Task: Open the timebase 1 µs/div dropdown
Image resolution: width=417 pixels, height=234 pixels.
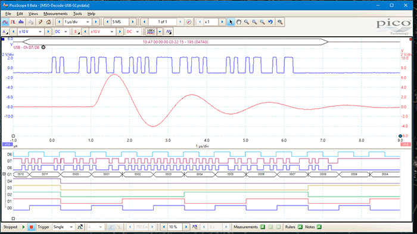Action: (88, 22)
